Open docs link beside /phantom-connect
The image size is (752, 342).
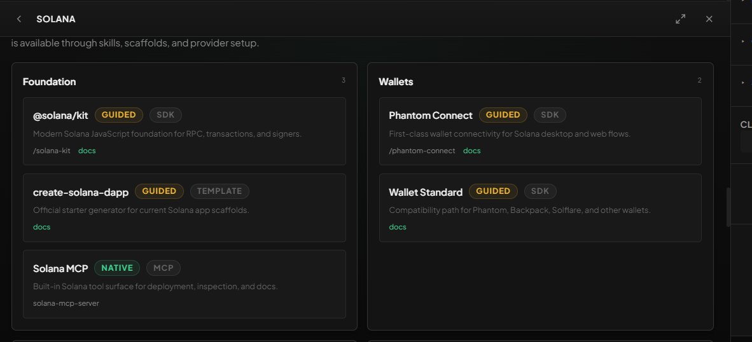coord(472,151)
